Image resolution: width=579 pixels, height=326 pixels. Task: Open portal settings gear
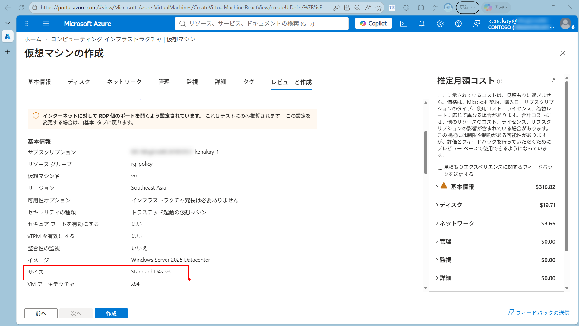click(440, 24)
